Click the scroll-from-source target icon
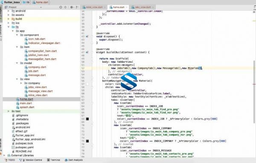The height and width of the screenshot is (163, 256). pos(61,7)
